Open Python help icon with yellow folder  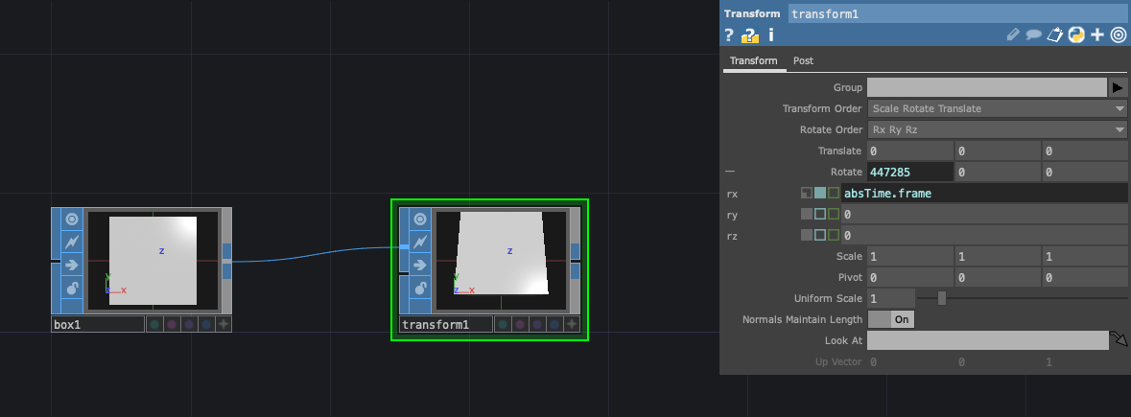[750, 35]
